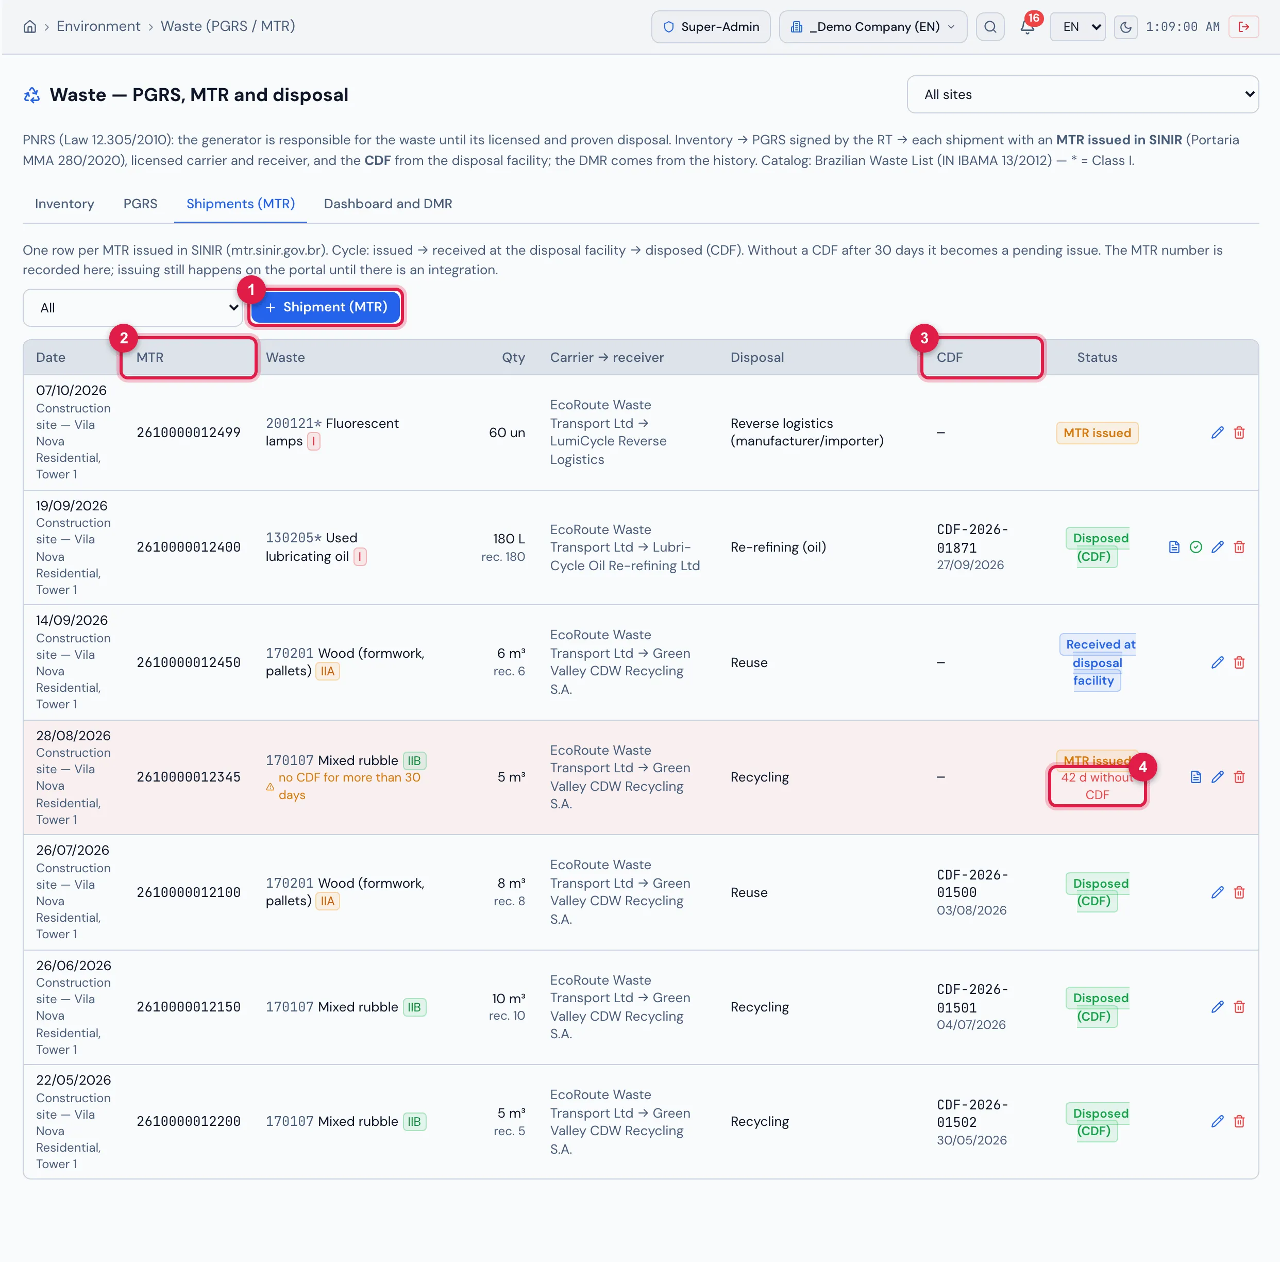Delete shipment 2610000012499 with trash icon

coord(1239,433)
